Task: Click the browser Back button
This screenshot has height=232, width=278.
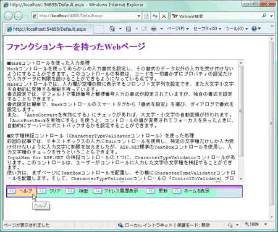Action: pyautogui.click(x=8, y=16)
